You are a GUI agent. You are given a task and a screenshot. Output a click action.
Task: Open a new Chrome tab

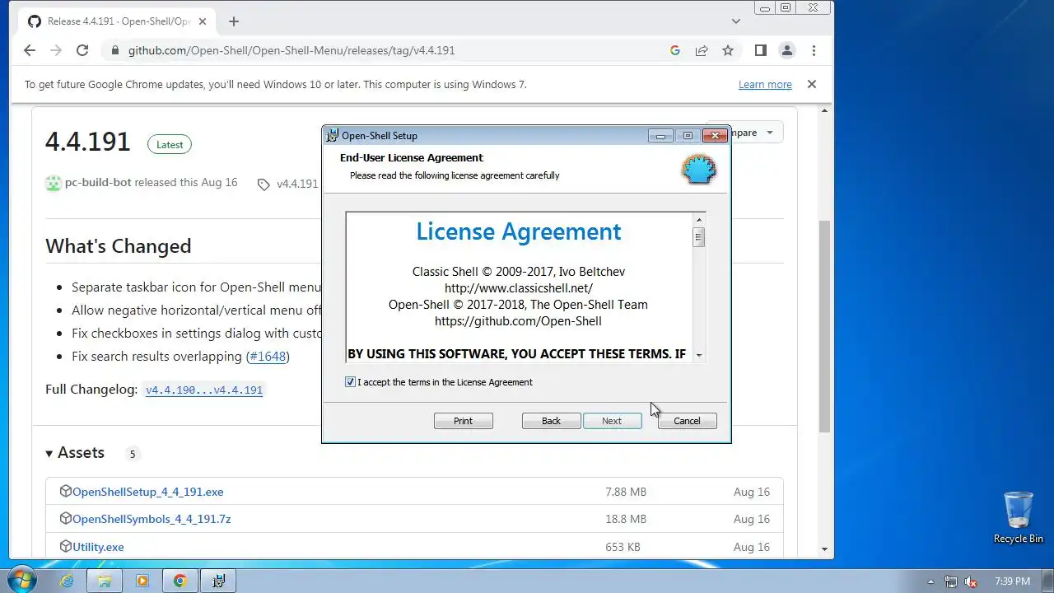click(x=234, y=21)
